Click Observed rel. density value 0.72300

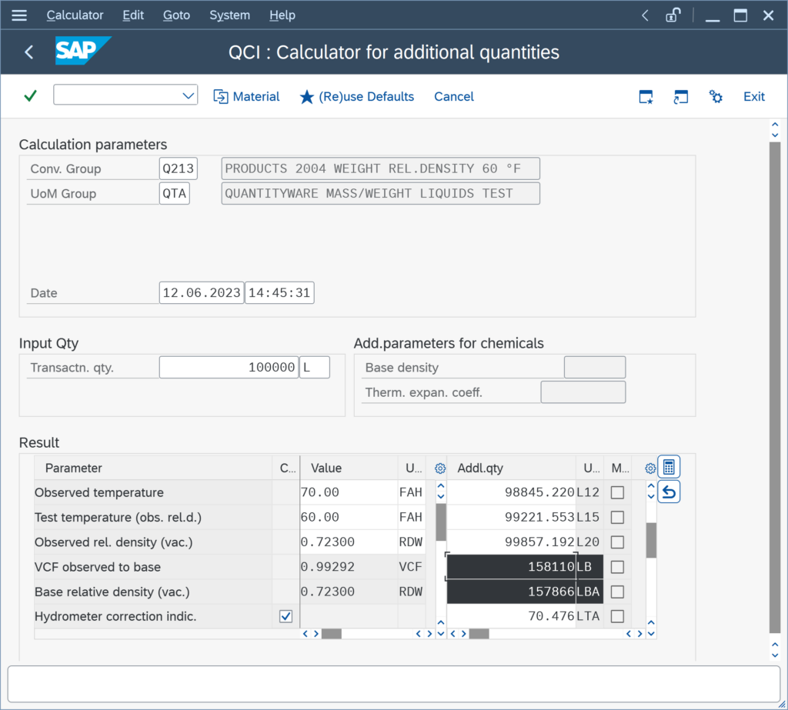click(x=349, y=542)
